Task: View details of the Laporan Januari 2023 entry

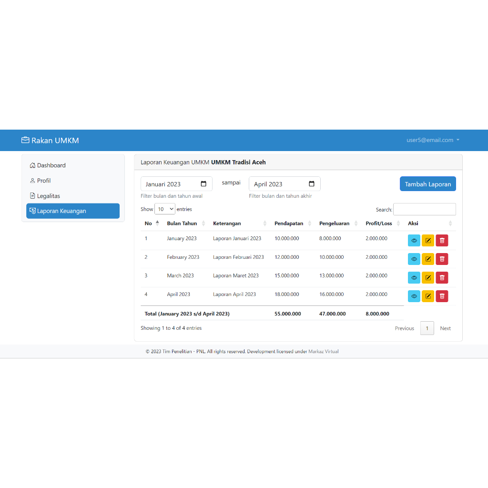Action: coord(414,240)
